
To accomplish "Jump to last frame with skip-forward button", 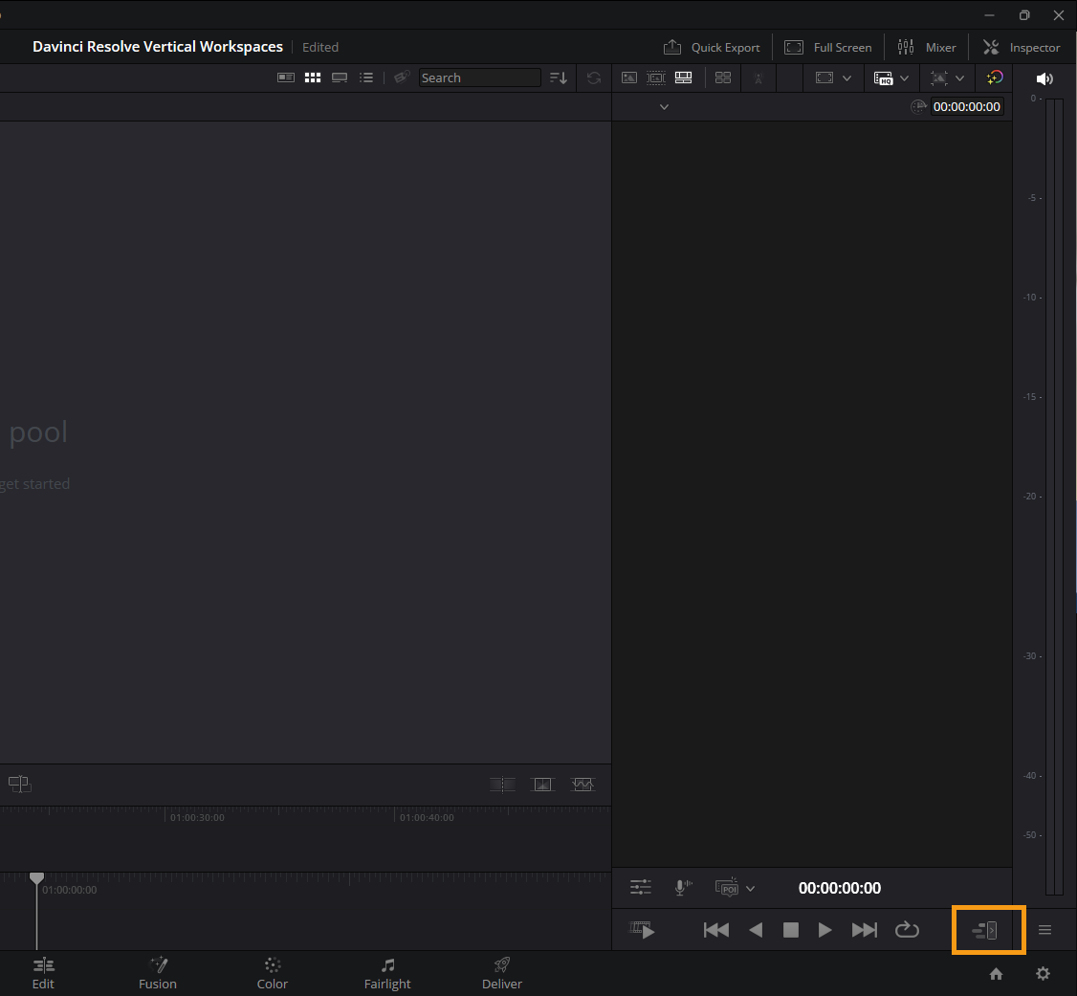I will click(864, 930).
